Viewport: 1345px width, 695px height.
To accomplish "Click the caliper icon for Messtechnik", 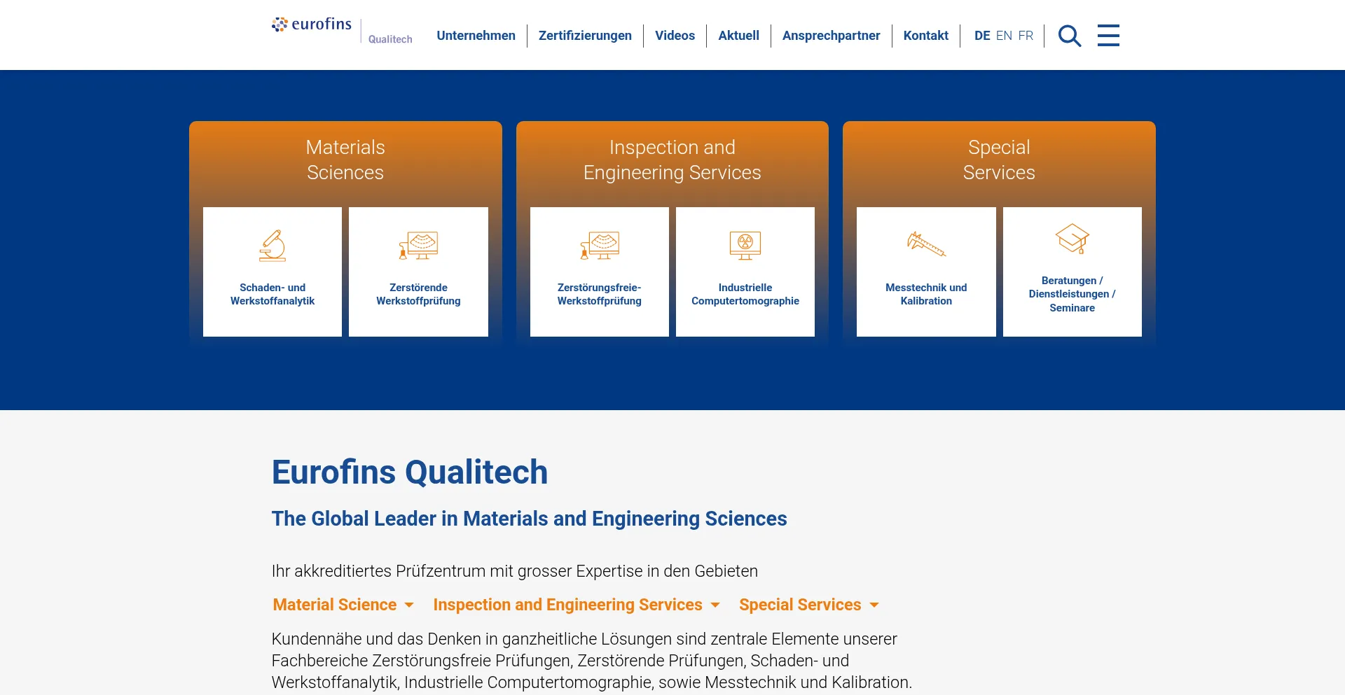I will coord(926,244).
